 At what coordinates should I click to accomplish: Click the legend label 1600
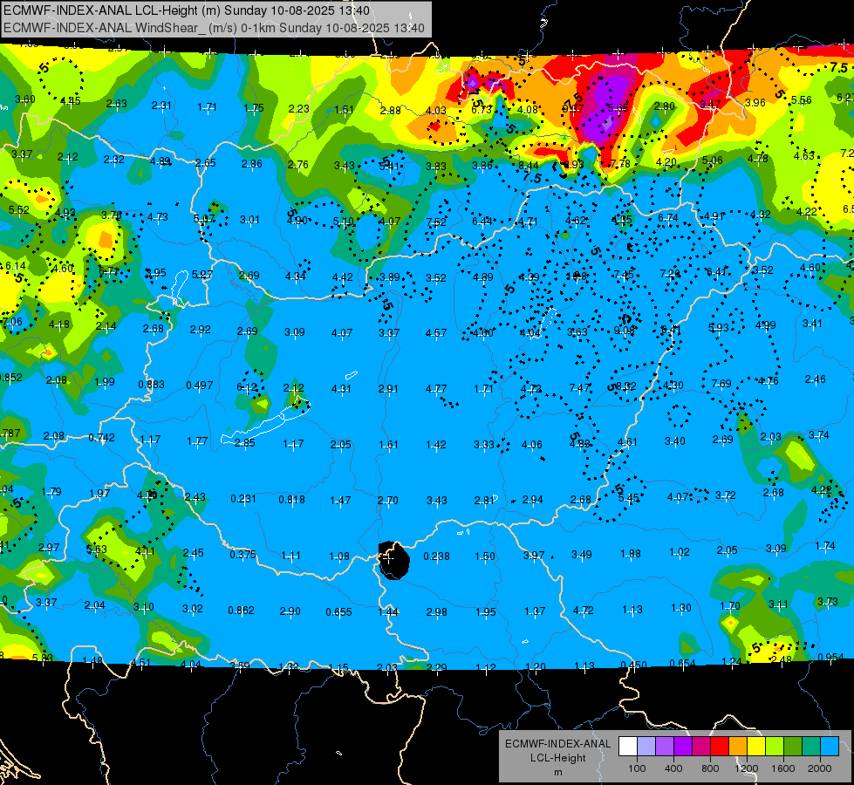click(783, 768)
